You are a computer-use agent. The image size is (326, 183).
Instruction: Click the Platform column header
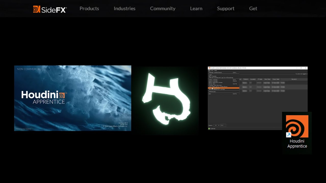point(246,79)
